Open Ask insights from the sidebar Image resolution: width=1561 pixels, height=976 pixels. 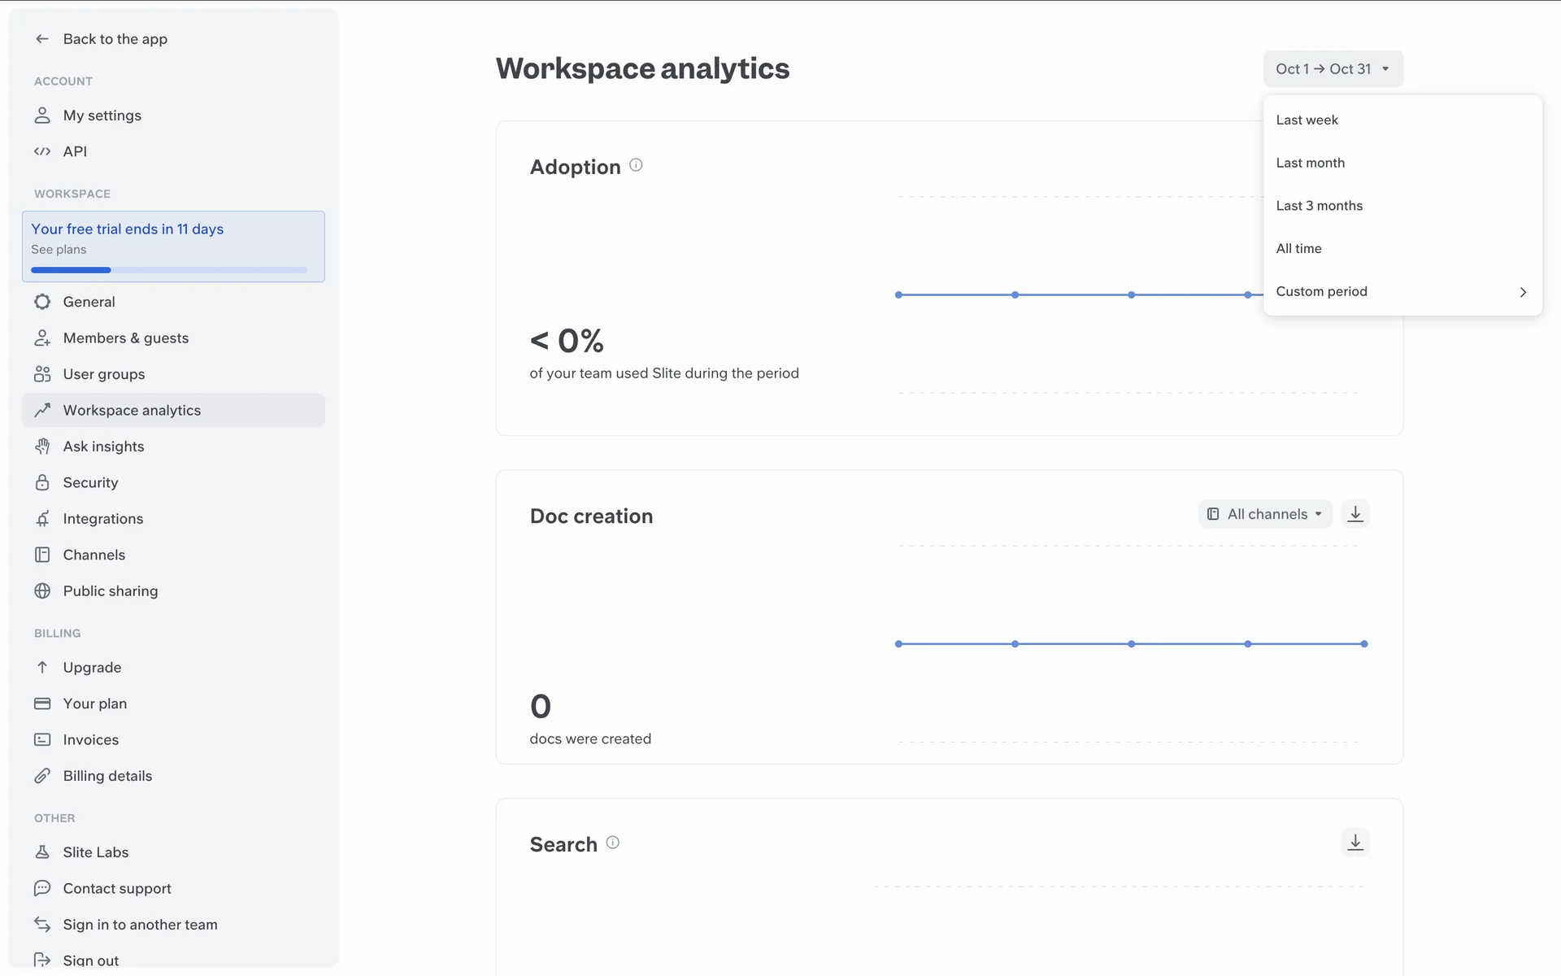click(103, 447)
